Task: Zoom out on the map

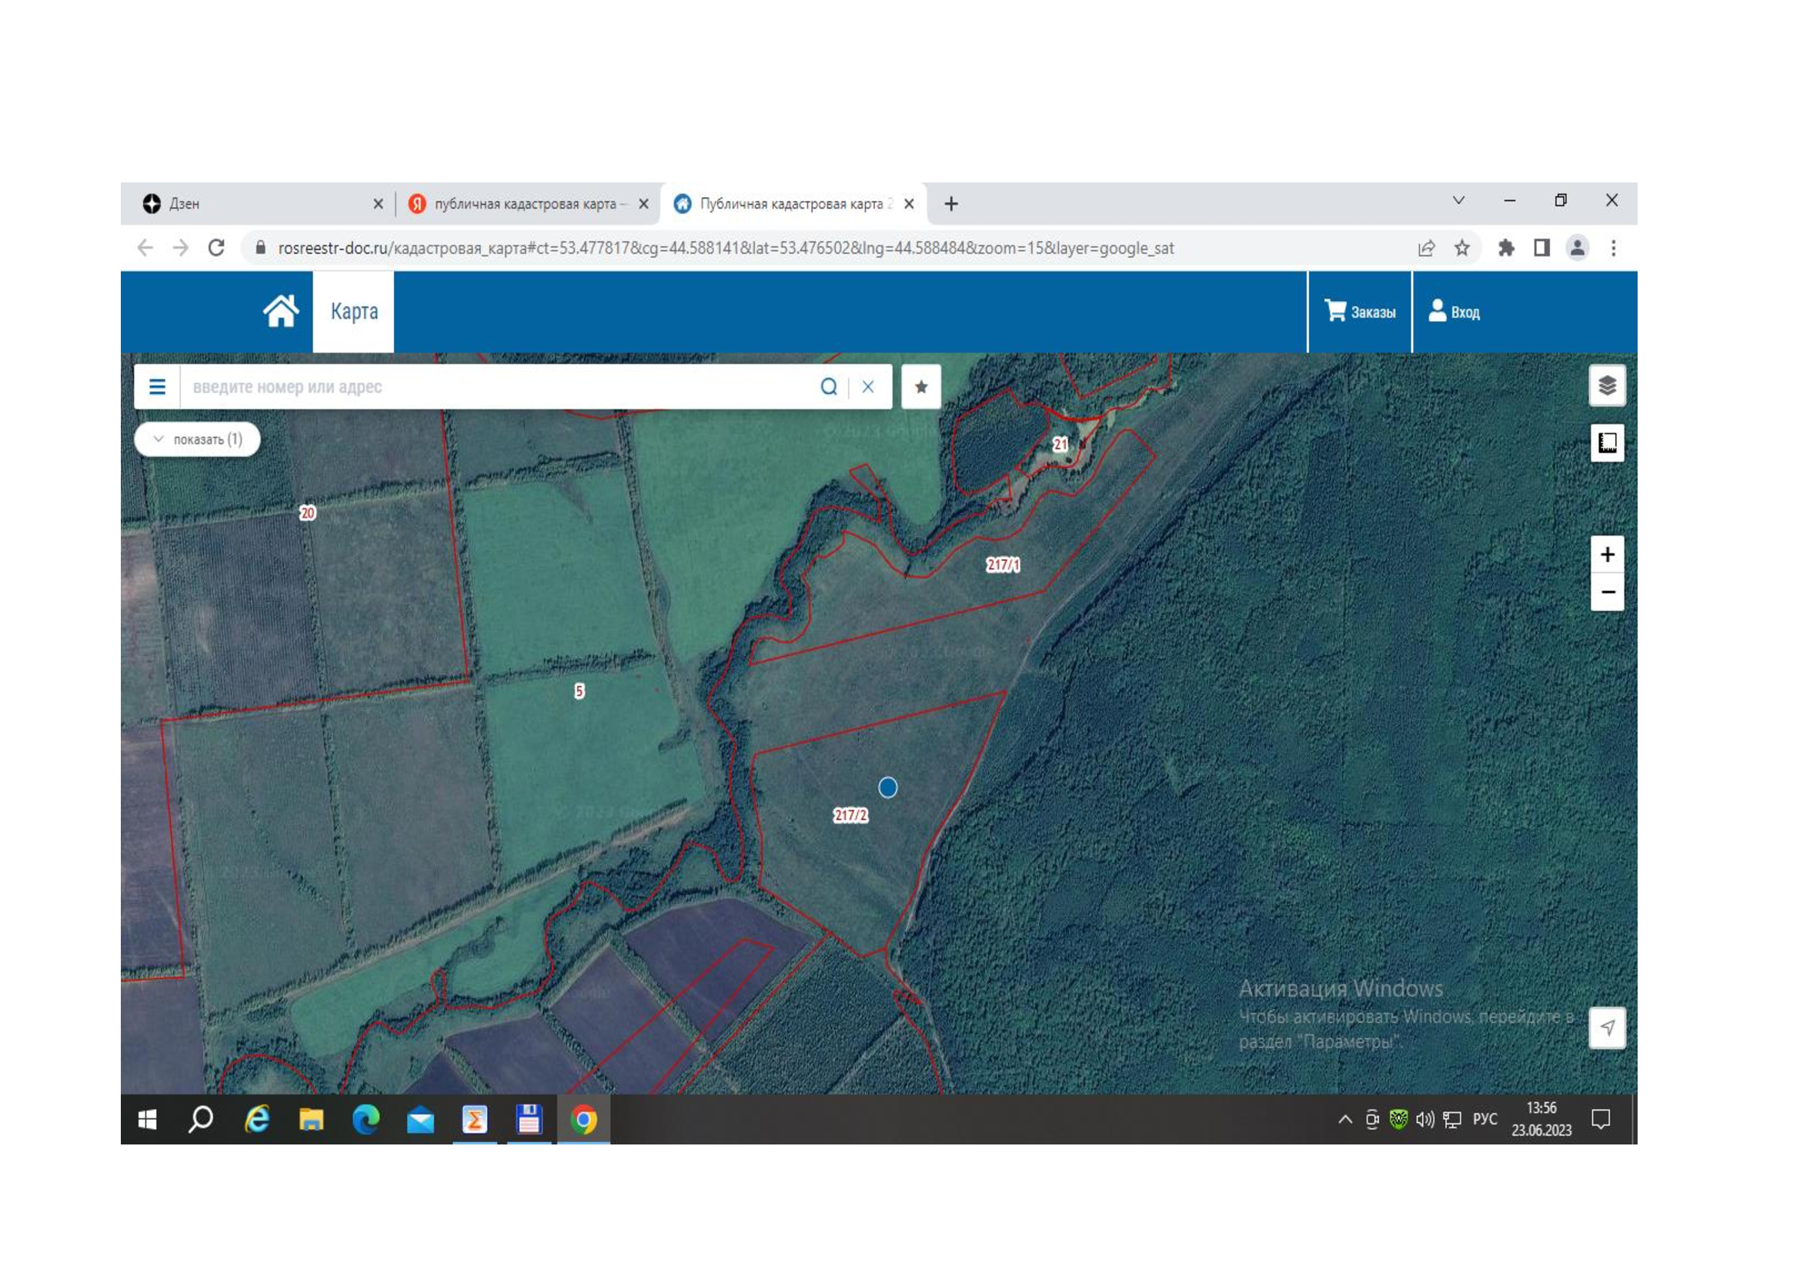Action: coord(1607,592)
